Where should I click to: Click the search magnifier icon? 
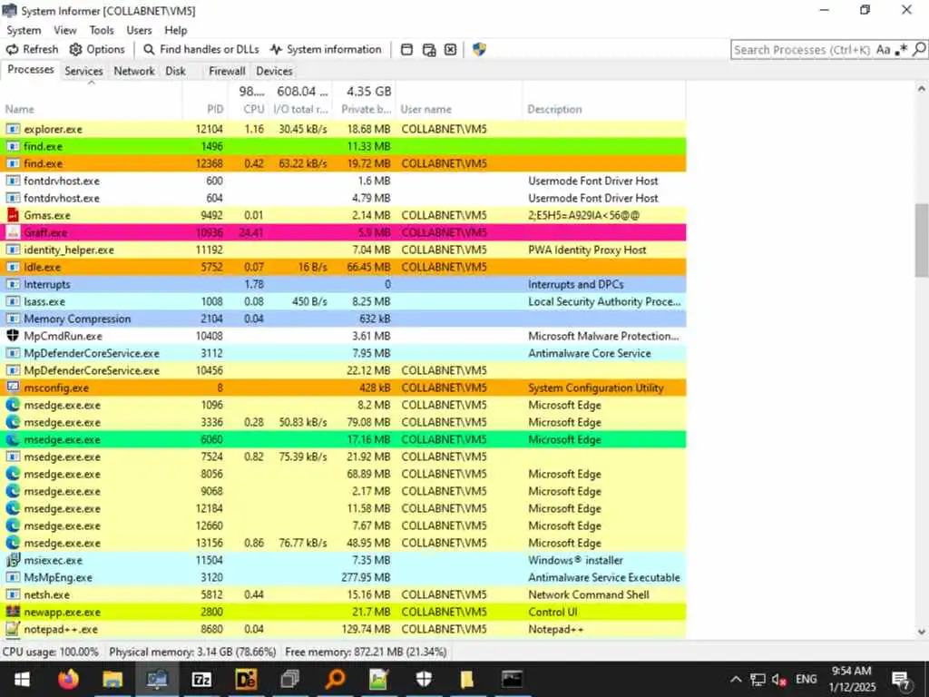tap(919, 50)
